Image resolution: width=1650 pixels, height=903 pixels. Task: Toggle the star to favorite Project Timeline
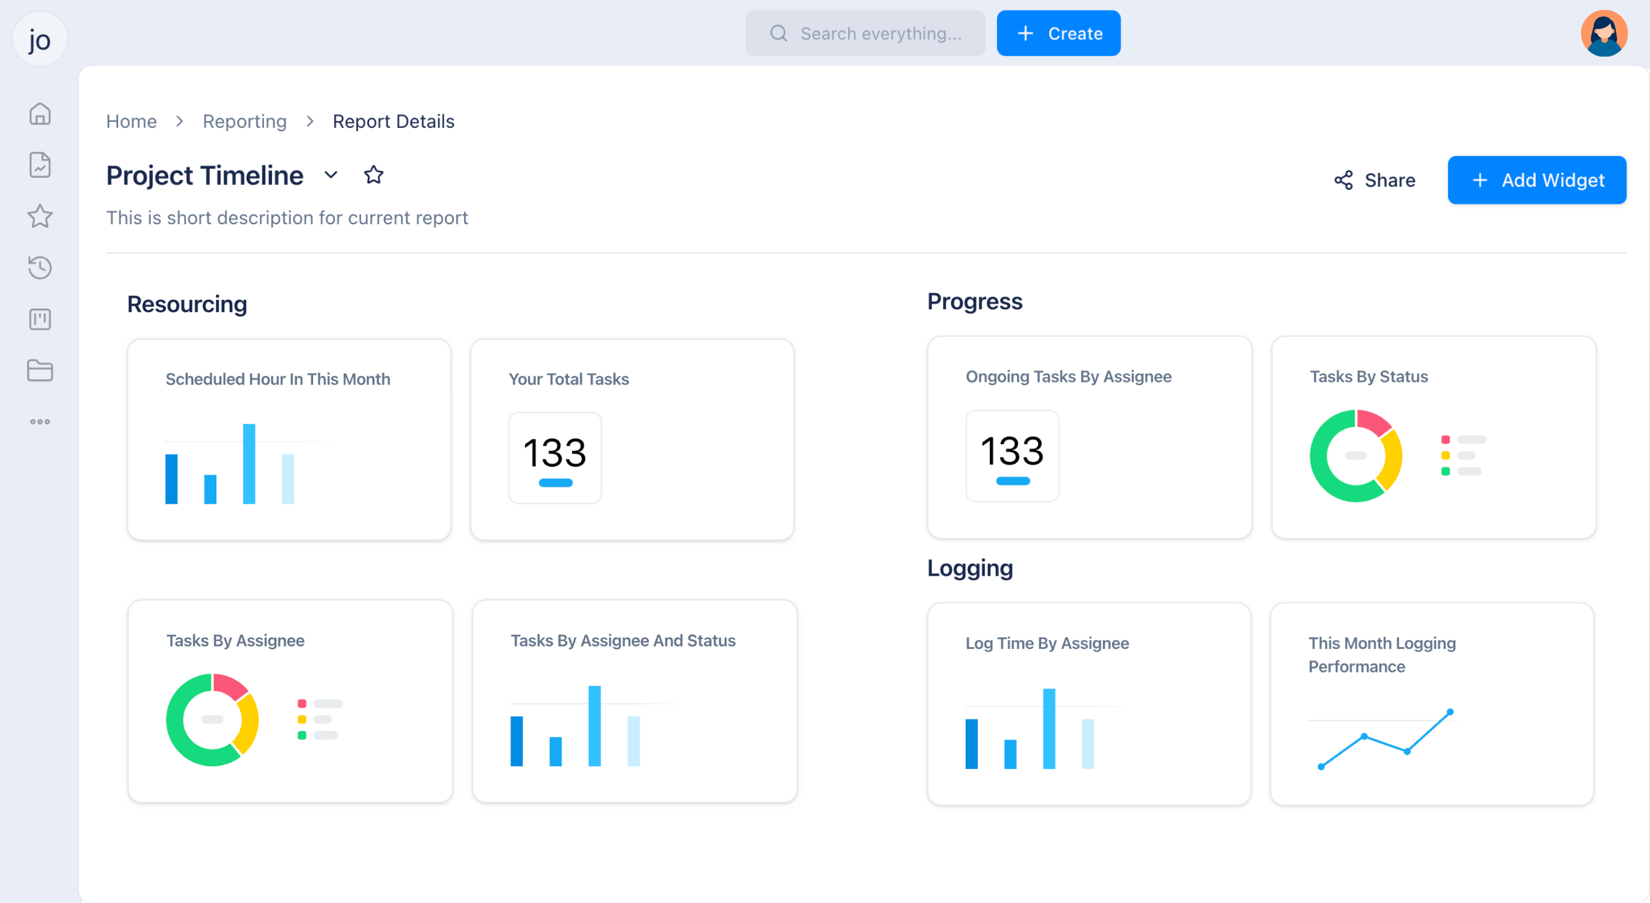pos(373,173)
